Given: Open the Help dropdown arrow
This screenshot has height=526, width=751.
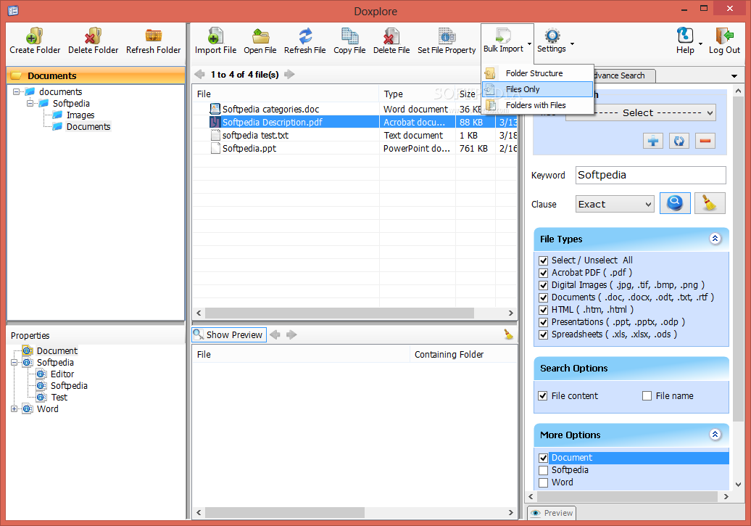Looking at the screenshot, I should [x=700, y=44].
